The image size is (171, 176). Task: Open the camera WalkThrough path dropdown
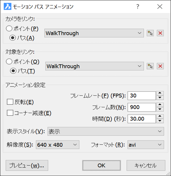coord(94,33)
